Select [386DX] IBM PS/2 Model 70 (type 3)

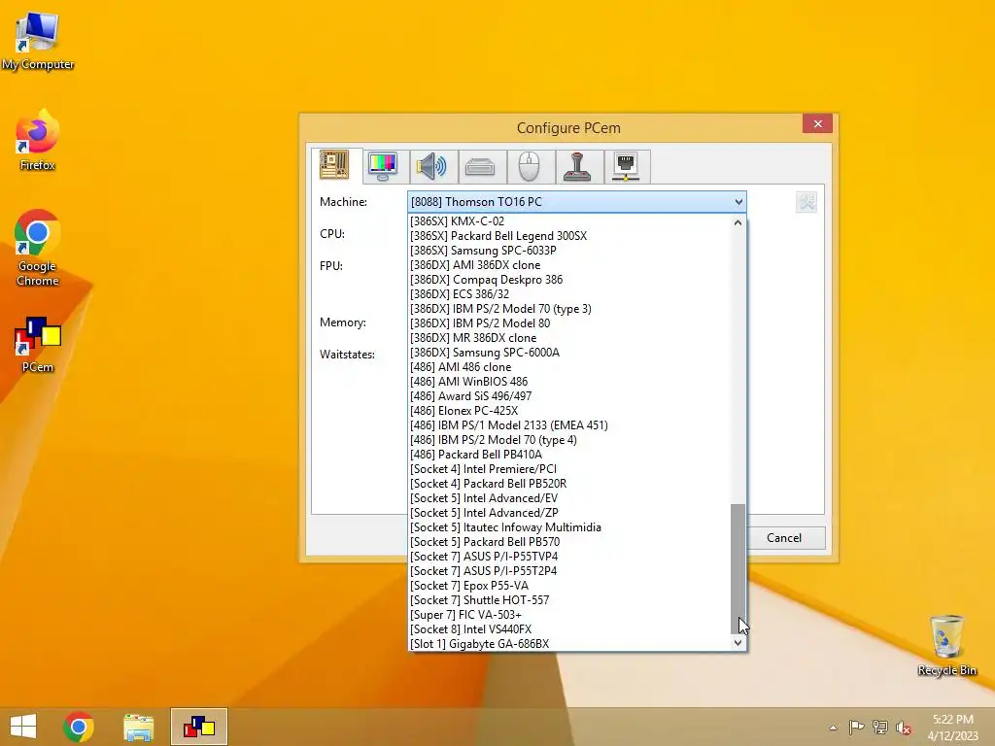(x=569, y=309)
